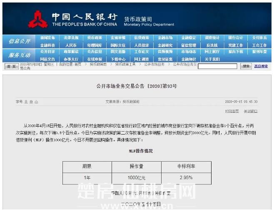Click the 2.95% rate table cell
This screenshot has width=274, height=212.
pos(186,178)
